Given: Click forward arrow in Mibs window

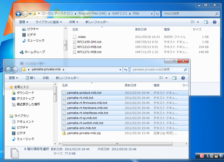Looking at the screenshot, I should click(x=25, y=14).
